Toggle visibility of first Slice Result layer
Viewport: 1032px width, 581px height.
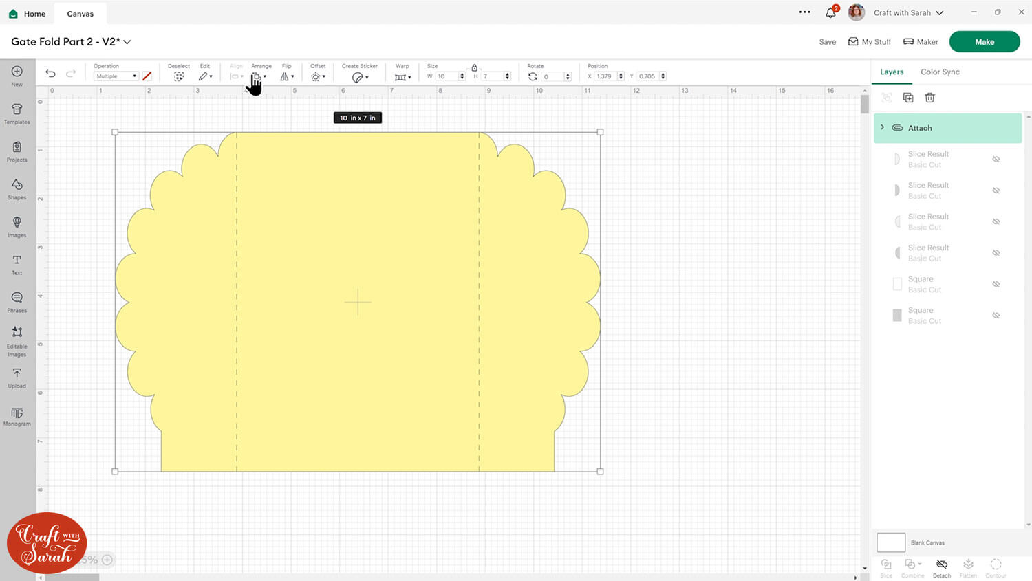(x=996, y=160)
